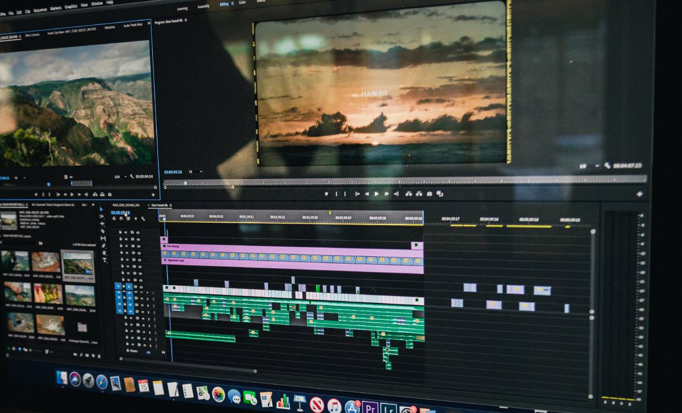Screen dimensions: 682x413
Task: Open Photos app from the Dock
Action: (218, 394)
